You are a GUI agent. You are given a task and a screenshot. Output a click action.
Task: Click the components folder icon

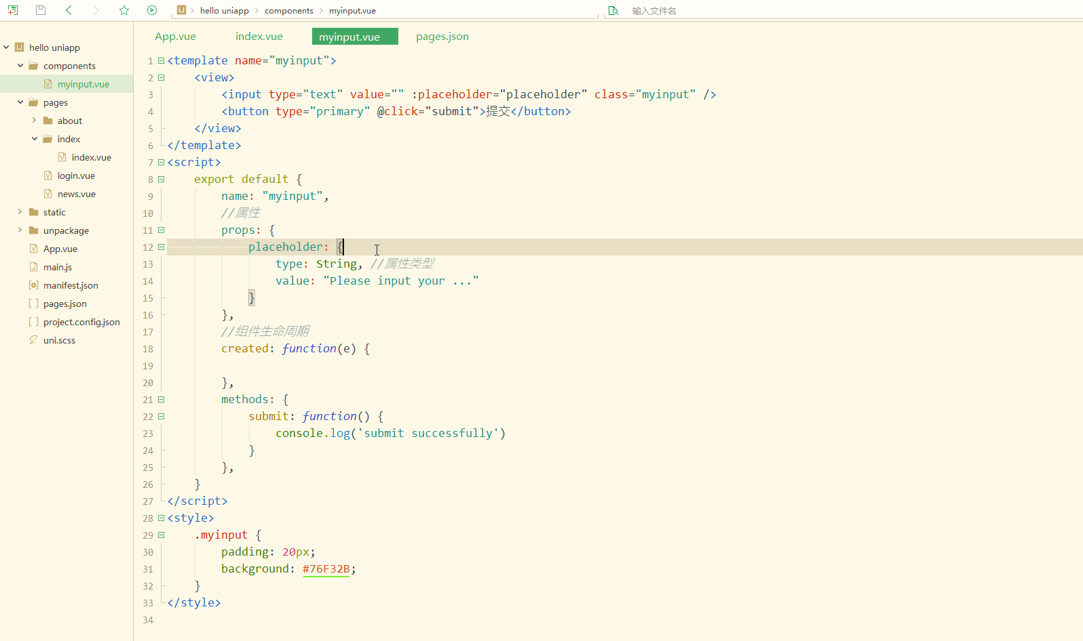coord(33,66)
